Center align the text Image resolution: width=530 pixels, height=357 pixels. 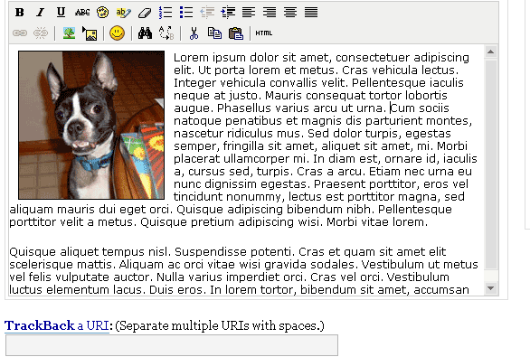click(x=290, y=13)
